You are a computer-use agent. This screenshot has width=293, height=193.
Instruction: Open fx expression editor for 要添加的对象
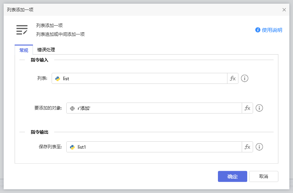click(x=247, y=108)
